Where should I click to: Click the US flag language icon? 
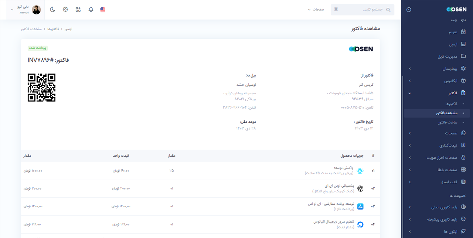point(102,10)
